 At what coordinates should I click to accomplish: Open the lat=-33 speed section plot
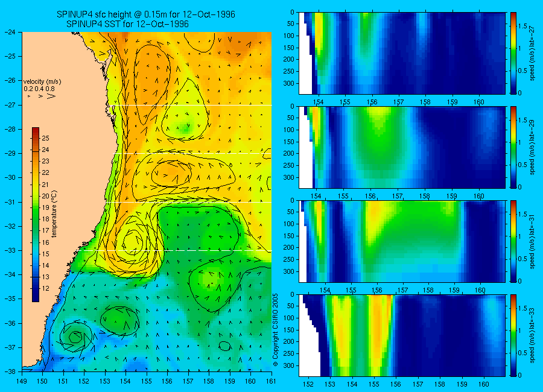402,335
